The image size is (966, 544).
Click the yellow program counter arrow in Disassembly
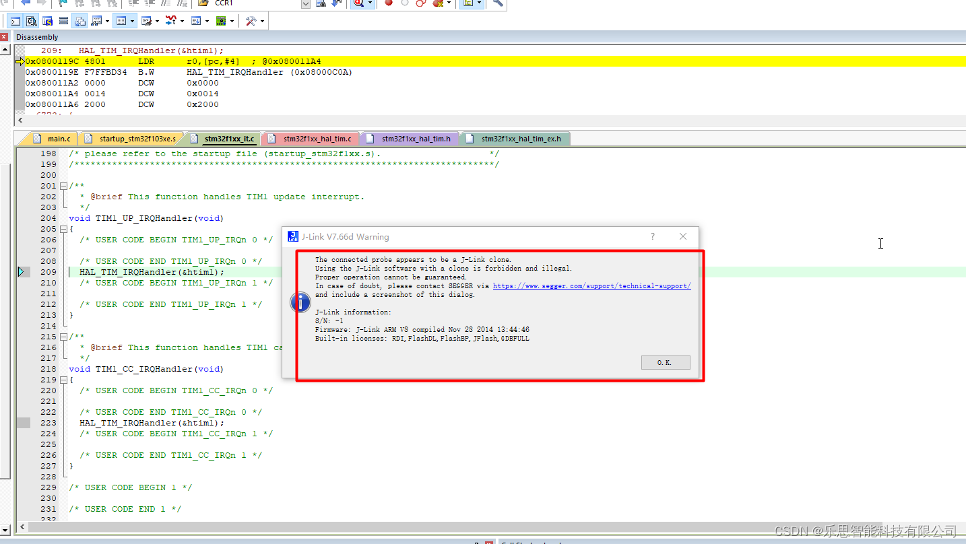click(20, 61)
